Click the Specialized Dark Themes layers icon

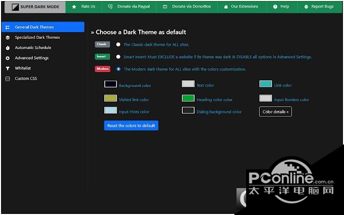click(8, 38)
